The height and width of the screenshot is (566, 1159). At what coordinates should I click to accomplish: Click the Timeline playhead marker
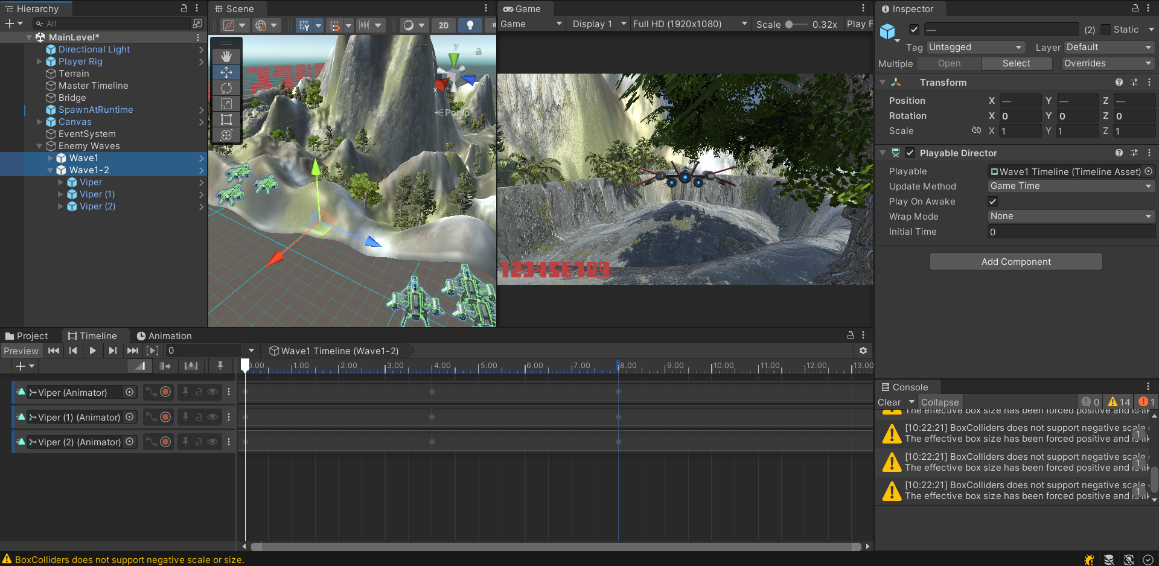click(245, 365)
